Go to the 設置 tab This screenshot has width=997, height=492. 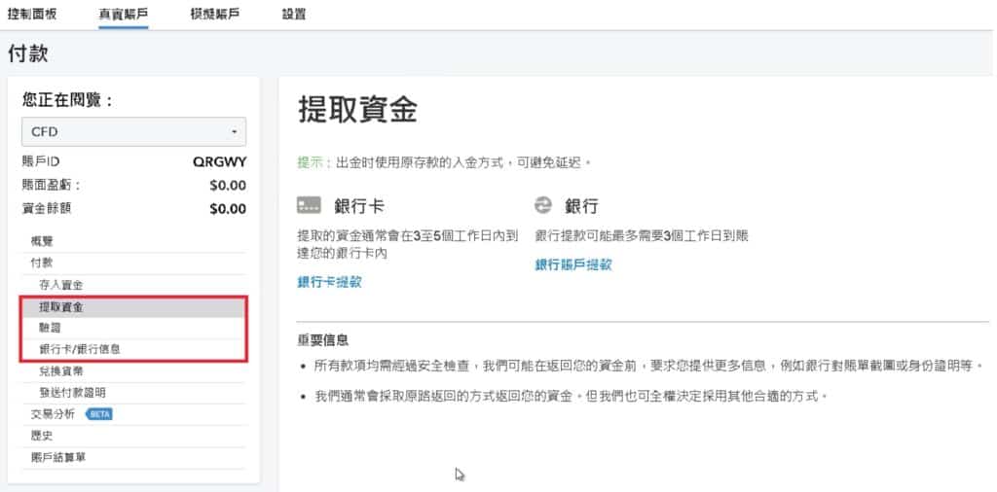point(293,15)
